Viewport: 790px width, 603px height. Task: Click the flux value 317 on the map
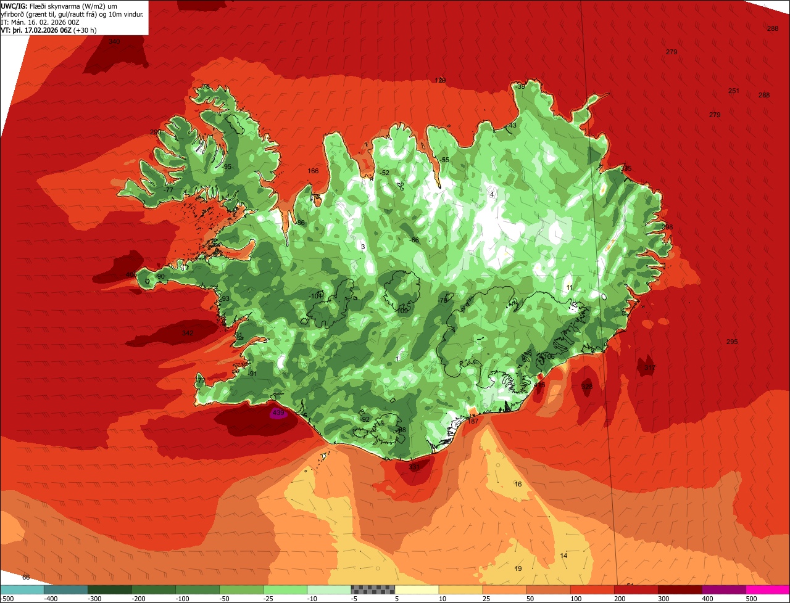(x=649, y=367)
